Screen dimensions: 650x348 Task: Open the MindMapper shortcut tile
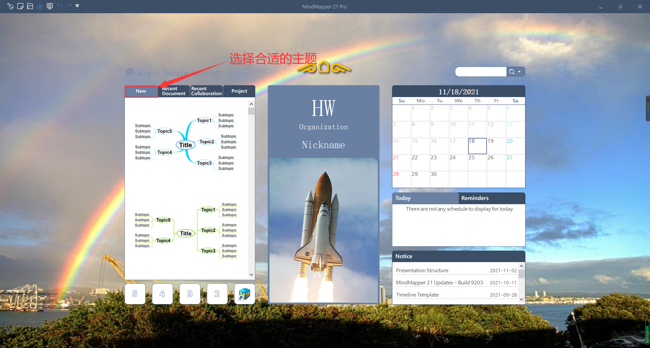click(245, 294)
